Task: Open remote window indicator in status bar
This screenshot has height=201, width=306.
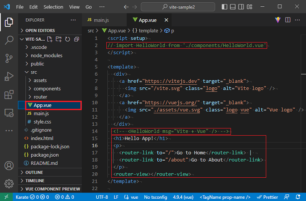Action: tap(6, 197)
